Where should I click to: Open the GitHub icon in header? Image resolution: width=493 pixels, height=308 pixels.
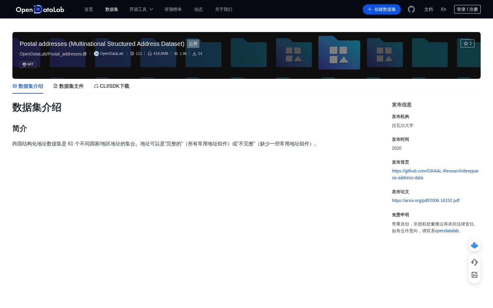411,9
